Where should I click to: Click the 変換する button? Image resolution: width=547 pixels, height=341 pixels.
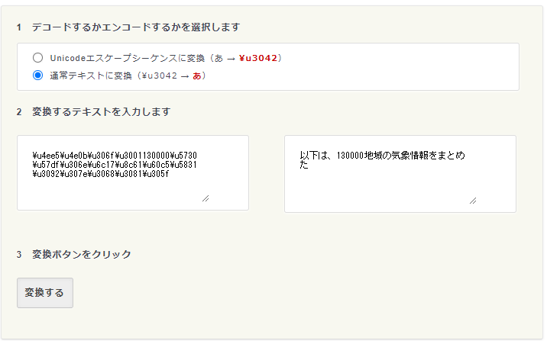45,293
